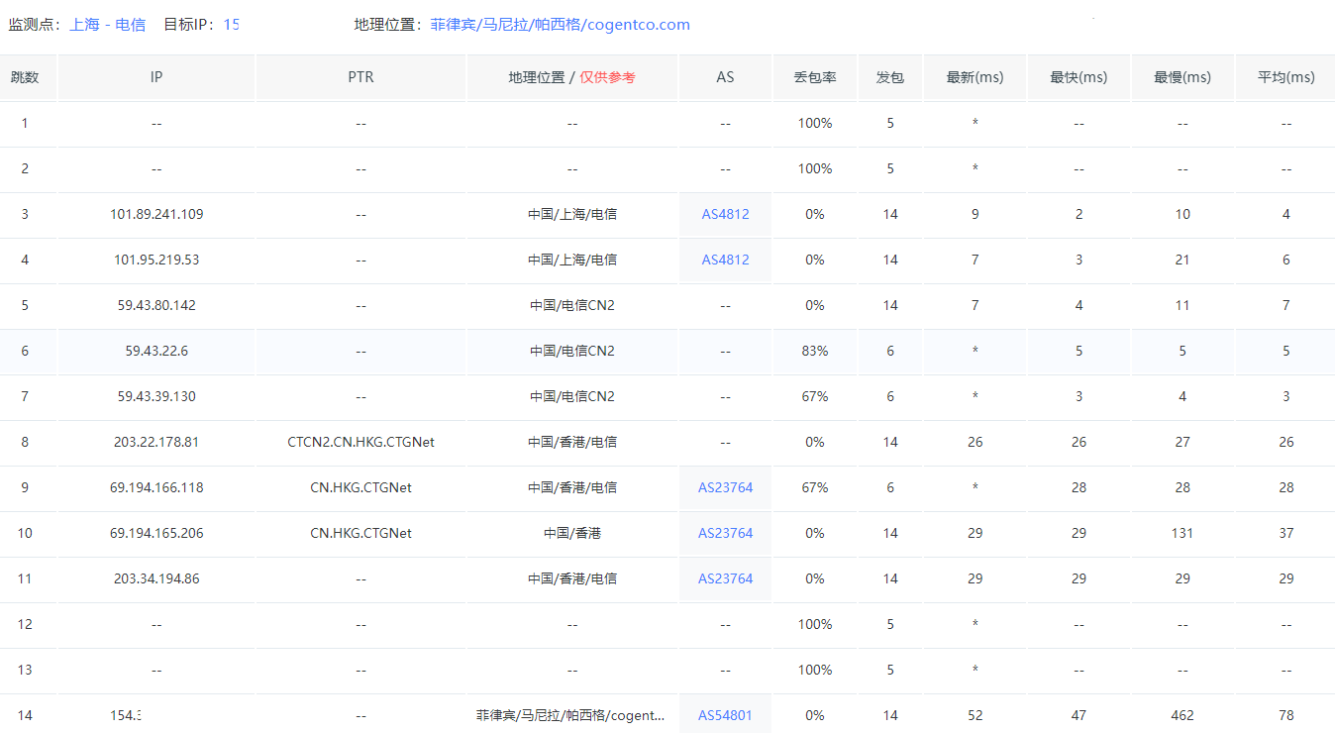Click location 中国/香港/电信 for 203.22.178.81
The image size is (1335, 733).
tap(571, 442)
